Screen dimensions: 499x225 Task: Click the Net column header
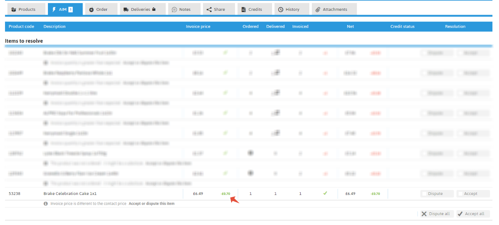click(x=350, y=27)
